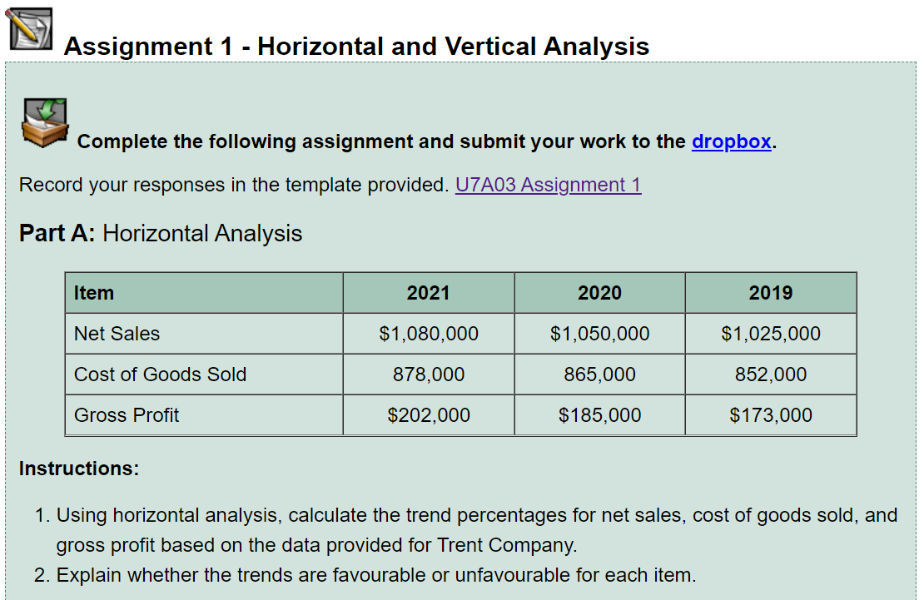This screenshot has height=600, width=924.
Task: Click the Part A Horizontal Analysis heading
Action: [x=161, y=233]
